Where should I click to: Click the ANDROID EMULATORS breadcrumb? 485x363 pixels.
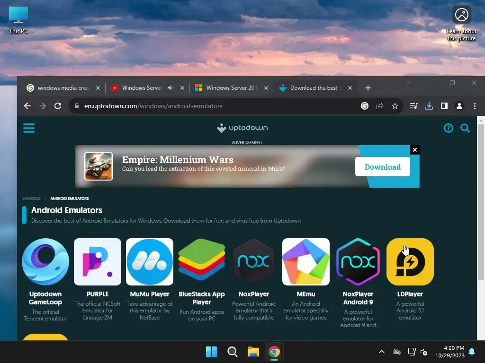pos(70,199)
